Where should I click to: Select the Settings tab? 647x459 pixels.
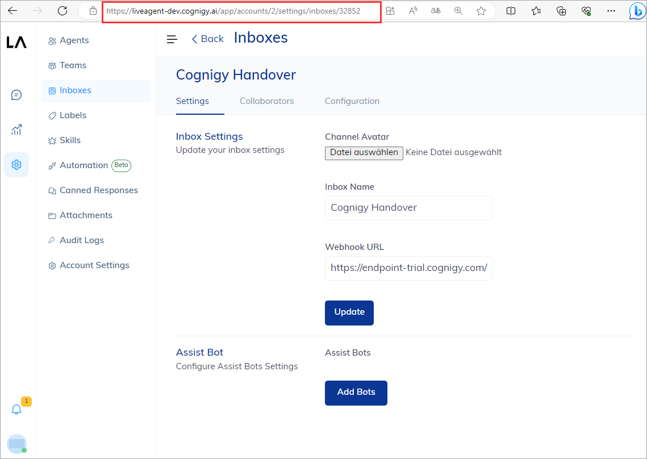(193, 101)
